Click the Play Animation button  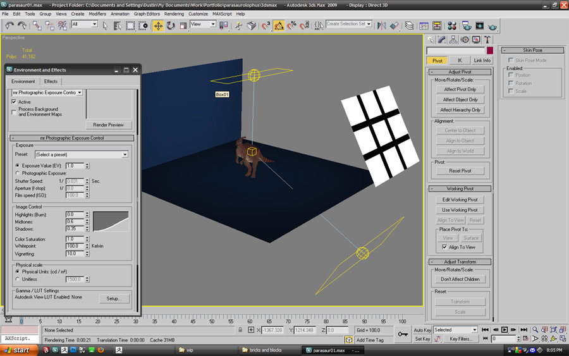click(505, 329)
